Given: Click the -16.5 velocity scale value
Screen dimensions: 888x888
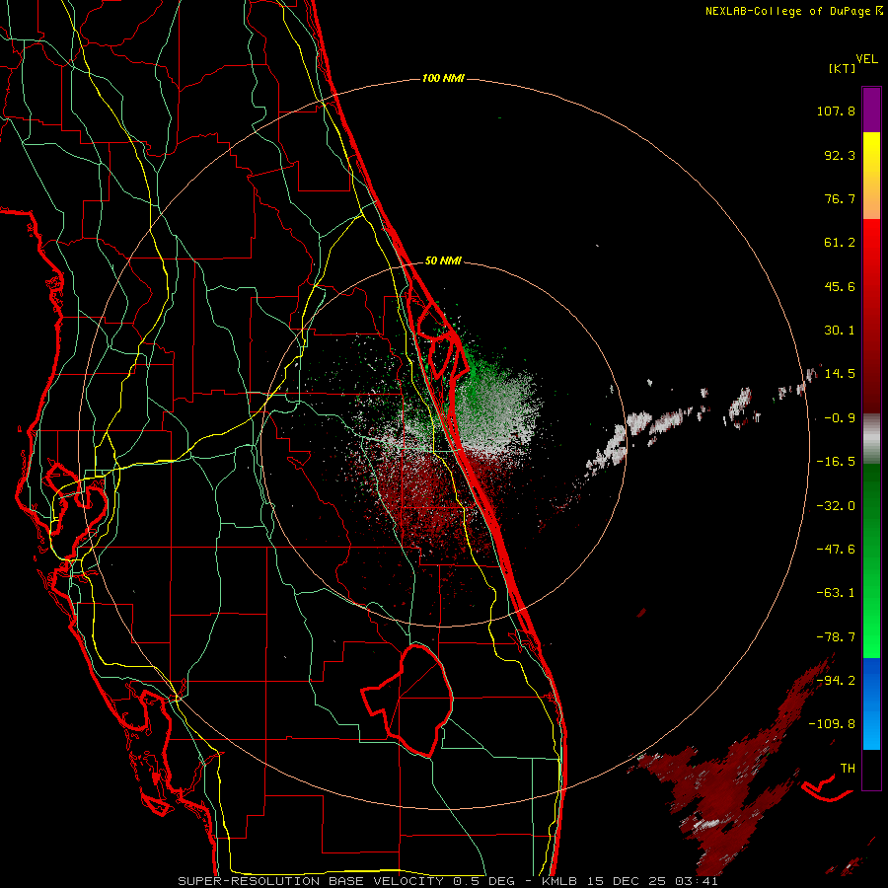Looking at the screenshot, I should coord(836,462).
